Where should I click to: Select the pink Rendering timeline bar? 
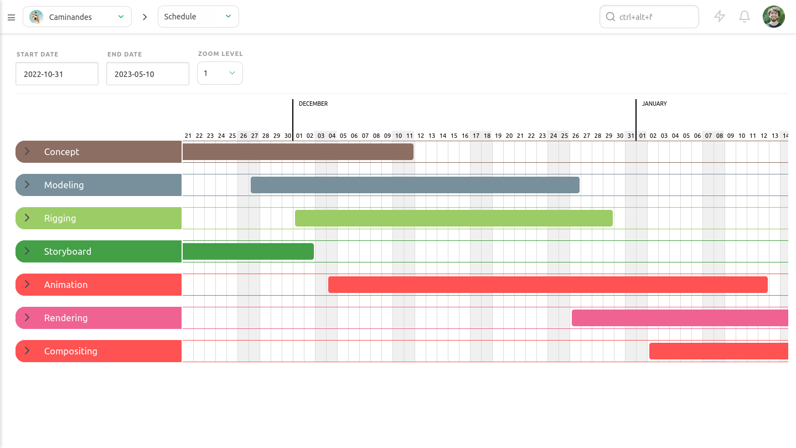(x=679, y=318)
